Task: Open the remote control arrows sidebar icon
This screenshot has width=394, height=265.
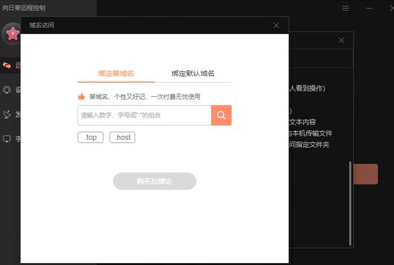Action: (7, 66)
